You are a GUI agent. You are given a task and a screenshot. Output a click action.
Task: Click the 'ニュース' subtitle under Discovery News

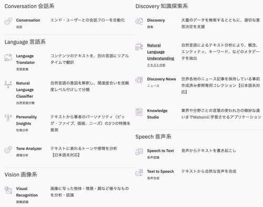153,86
